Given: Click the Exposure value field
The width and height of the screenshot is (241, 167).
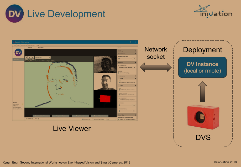Looking at the screenshot, I should (134, 105).
